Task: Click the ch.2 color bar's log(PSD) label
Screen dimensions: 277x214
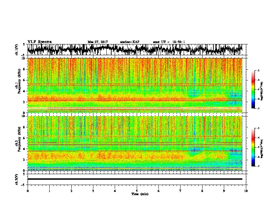Action: click(x=262, y=148)
